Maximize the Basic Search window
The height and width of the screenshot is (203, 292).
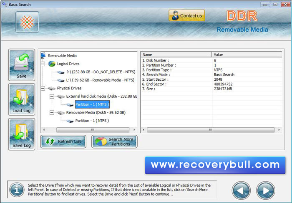click(275, 4)
